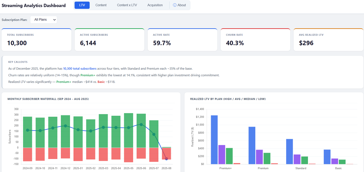Click the green Median bar for Standard
The image size is (364, 172).
click(x=304, y=160)
